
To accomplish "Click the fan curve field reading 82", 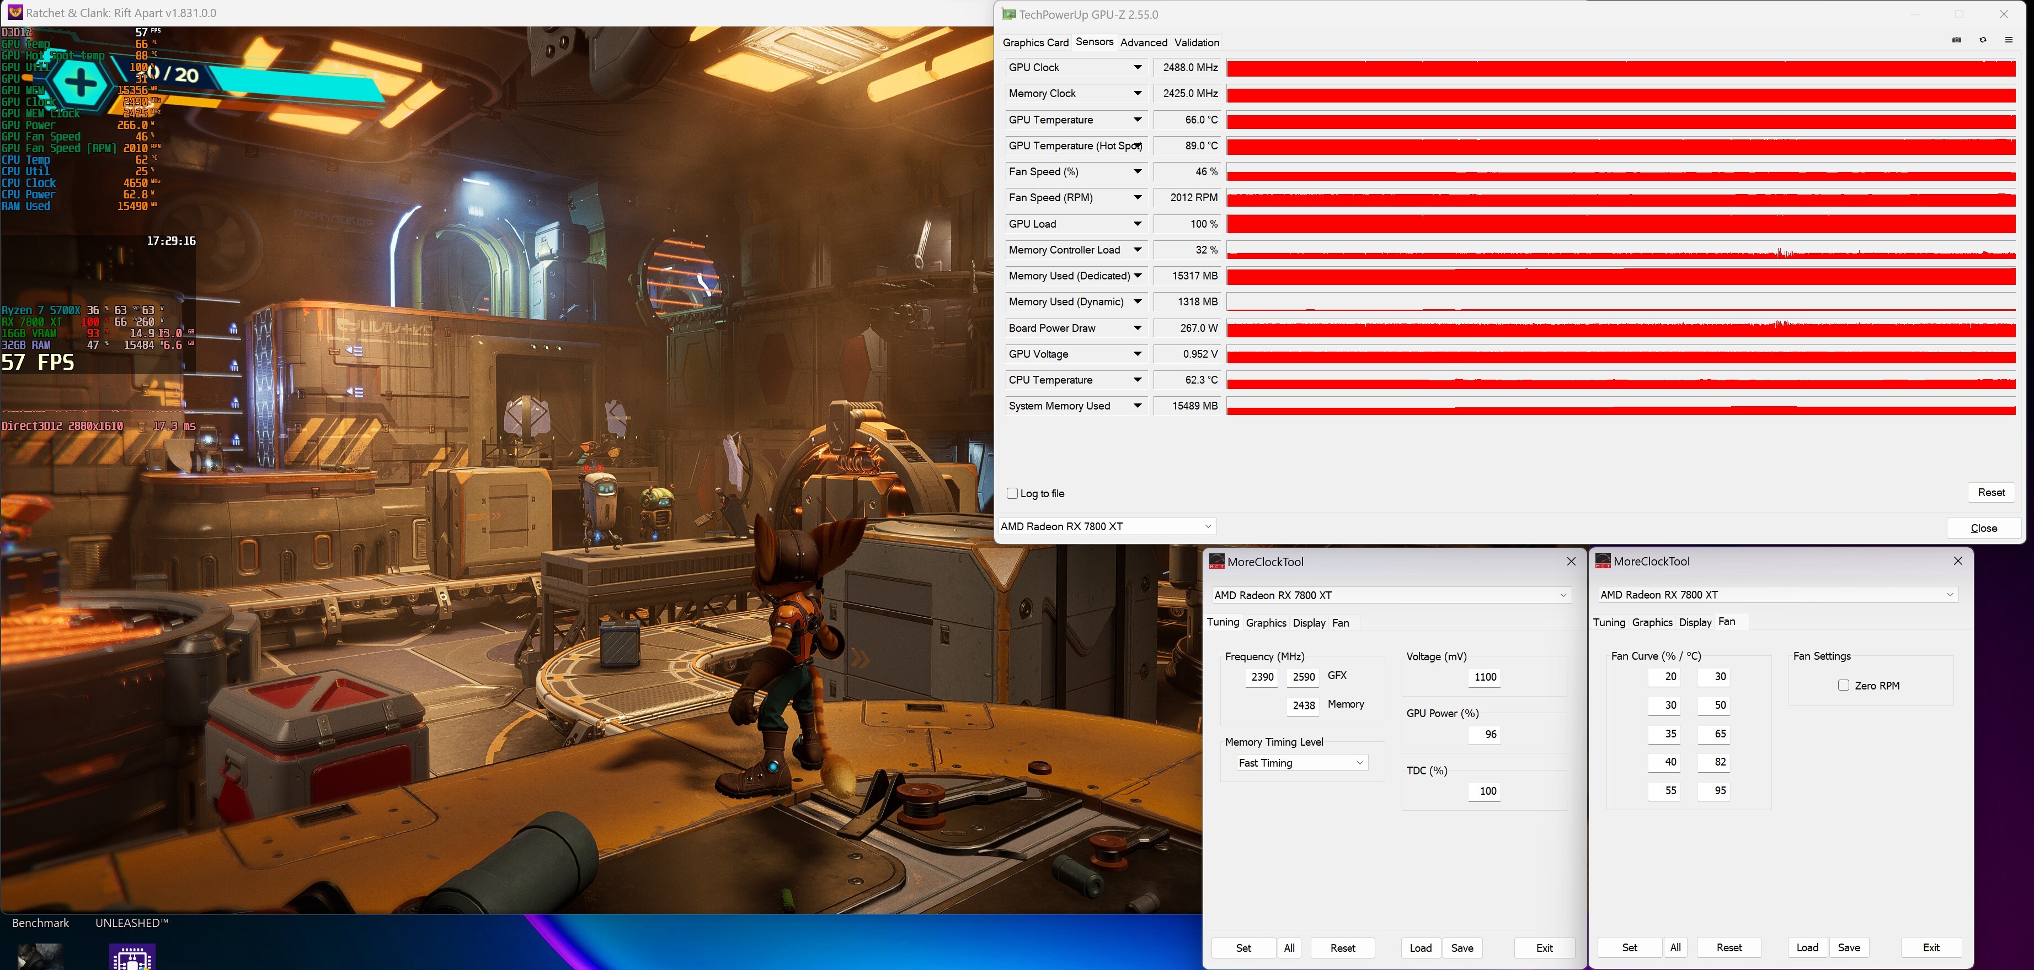I will point(1714,763).
